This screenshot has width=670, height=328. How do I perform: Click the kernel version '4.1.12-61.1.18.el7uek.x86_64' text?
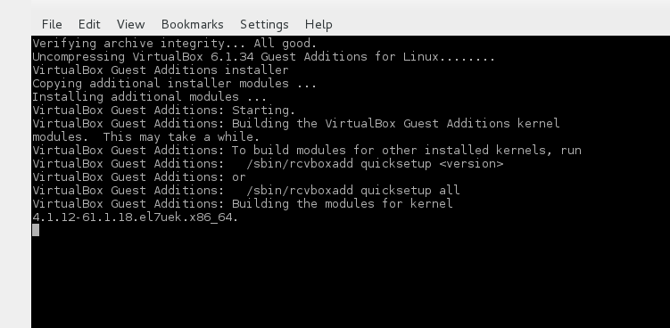point(135,217)
